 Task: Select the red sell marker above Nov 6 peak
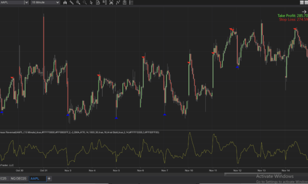pos(143,57)
